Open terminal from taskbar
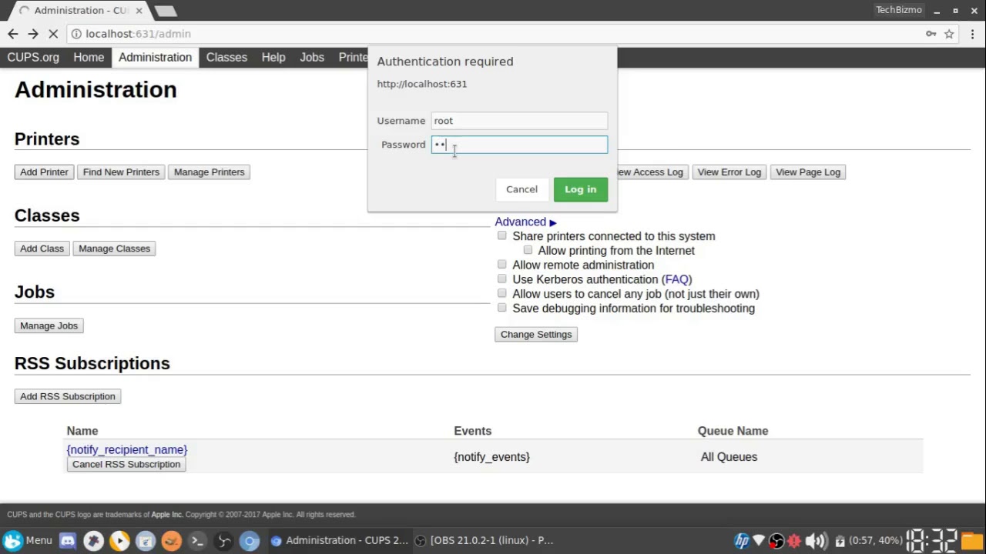 click(x=197, y=541)
